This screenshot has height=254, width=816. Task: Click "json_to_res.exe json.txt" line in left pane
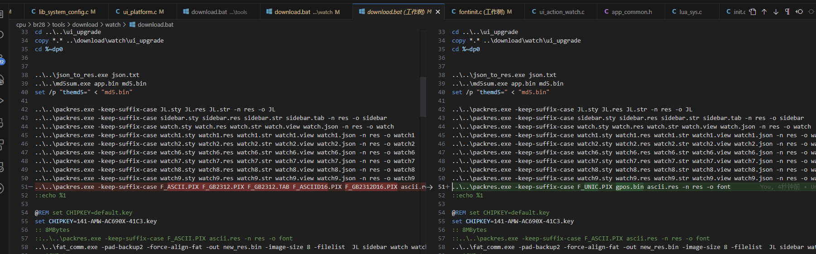(87, 75)
